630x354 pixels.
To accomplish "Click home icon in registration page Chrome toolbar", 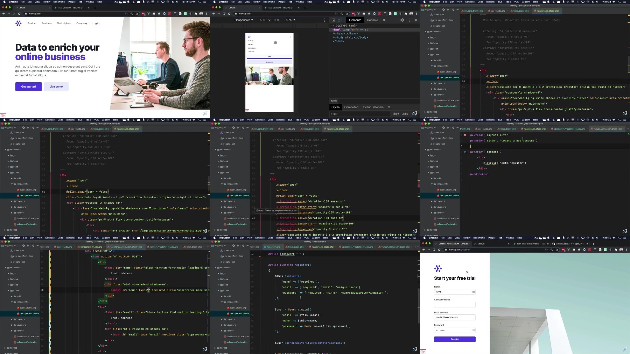I will (439, 250).
